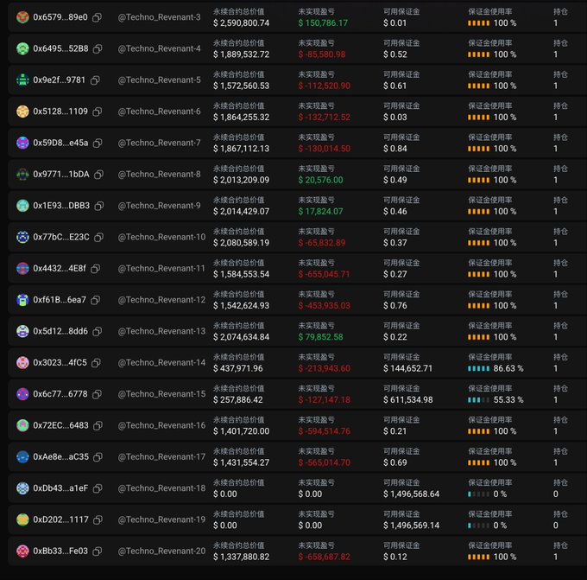Copy address 0x5128...1109
Viewport: 587px width, 580px height.
[x=98, y=112]
